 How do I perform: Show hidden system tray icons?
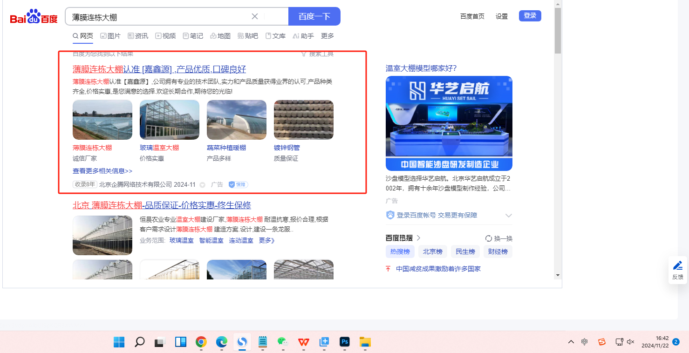click(571, 342)
